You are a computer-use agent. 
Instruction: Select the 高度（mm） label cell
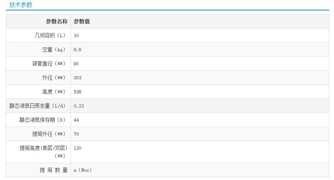coord(54,92)
